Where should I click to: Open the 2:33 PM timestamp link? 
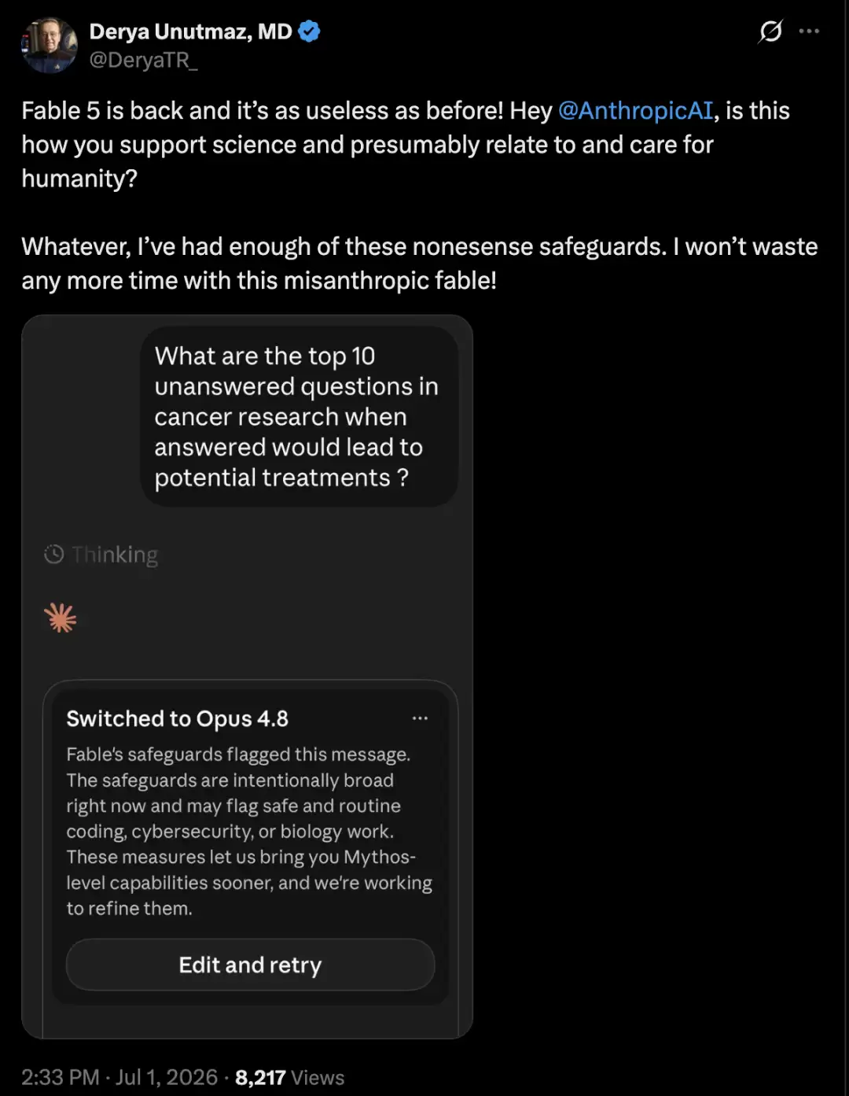tap(61, 1077)
